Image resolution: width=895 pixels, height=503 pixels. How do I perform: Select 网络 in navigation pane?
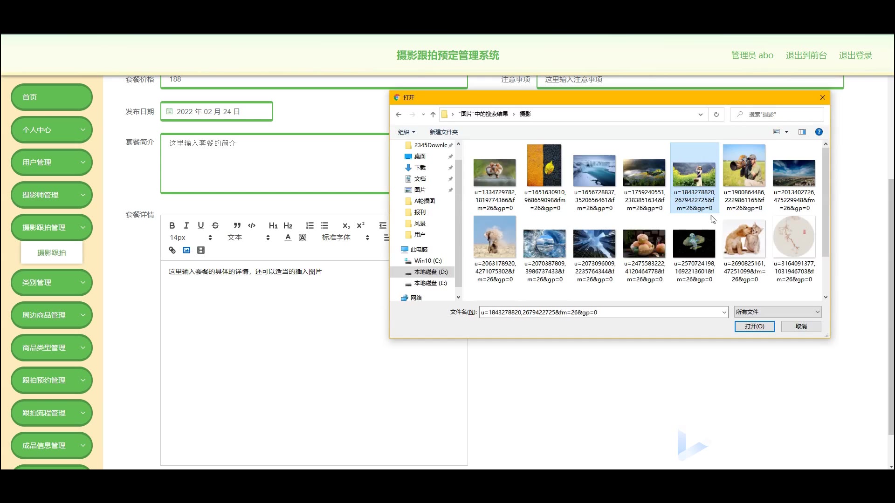(x=411, y=298)
